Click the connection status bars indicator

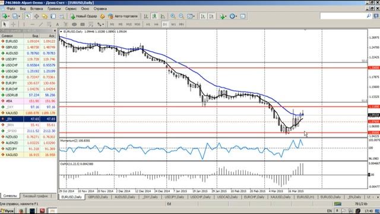[x=338, y=204]
